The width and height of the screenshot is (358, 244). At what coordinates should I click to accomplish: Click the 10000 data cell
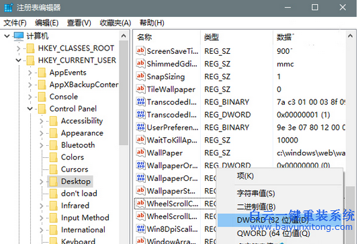click(x=287, y=140)
